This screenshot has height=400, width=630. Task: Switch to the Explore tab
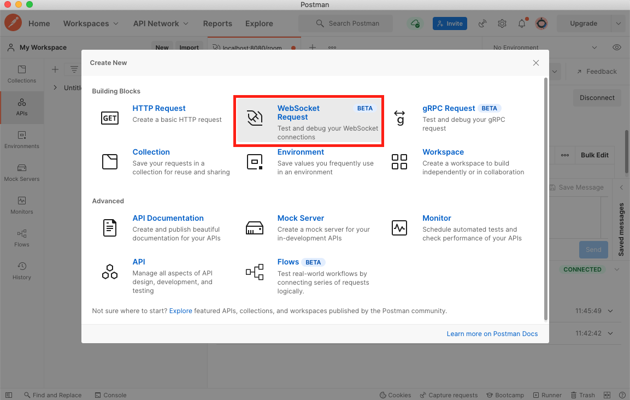(x=258, y=23)
